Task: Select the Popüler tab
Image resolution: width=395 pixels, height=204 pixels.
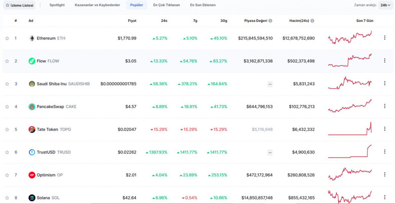Action: tap(137, 5)
